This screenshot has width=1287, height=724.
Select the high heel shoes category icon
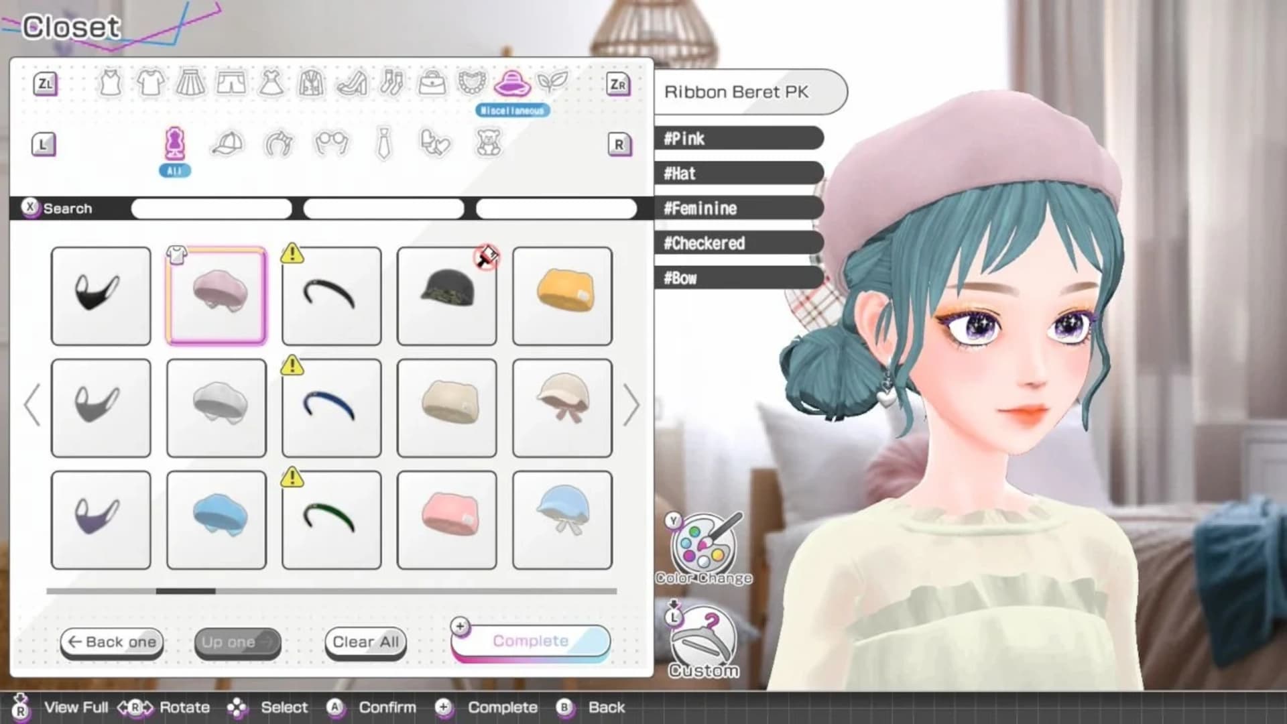pyautogui.click(x=353, y=83)
